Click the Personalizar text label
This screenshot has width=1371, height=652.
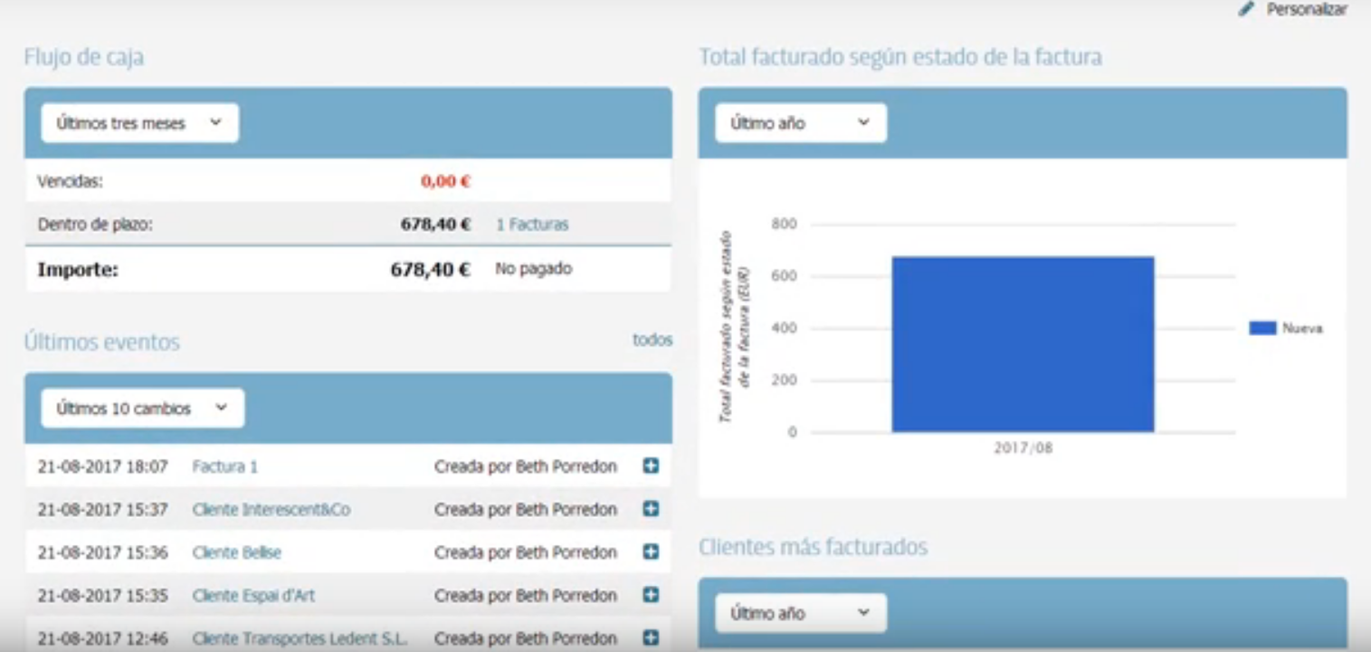click(x=1306, y=9)
